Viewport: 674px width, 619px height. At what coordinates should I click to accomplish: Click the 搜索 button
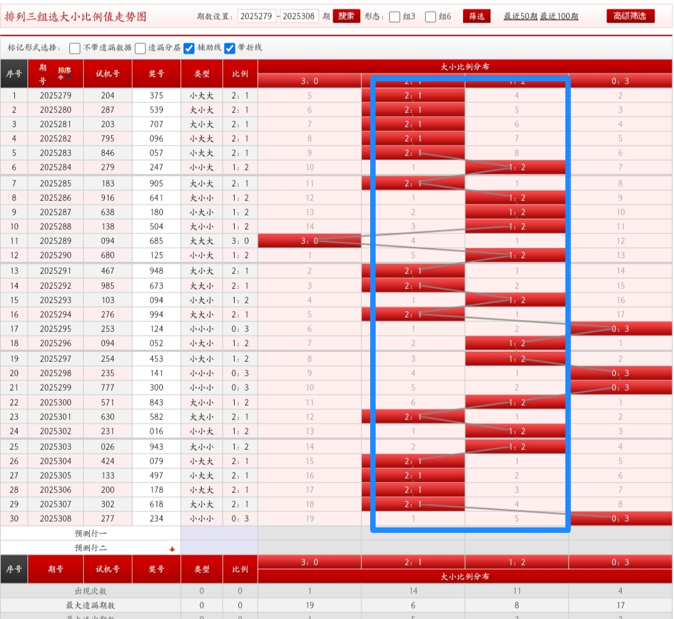pos(346,16)
